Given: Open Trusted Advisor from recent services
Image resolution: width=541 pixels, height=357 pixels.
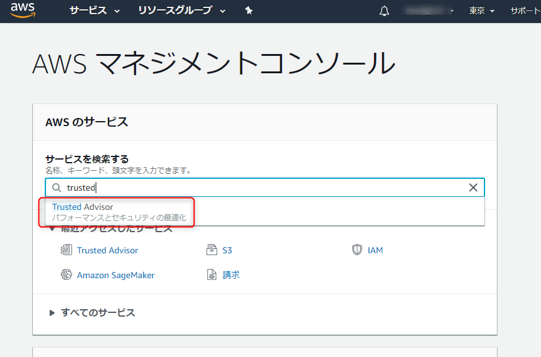Looking at the screenshot, I should [x=107, y=250].
